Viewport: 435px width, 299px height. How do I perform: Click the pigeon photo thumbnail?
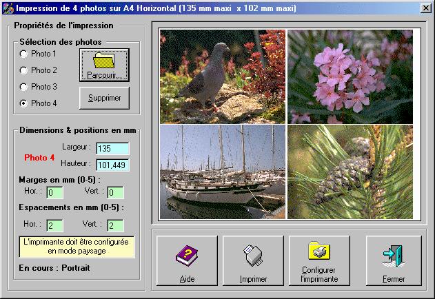[222, 76]
